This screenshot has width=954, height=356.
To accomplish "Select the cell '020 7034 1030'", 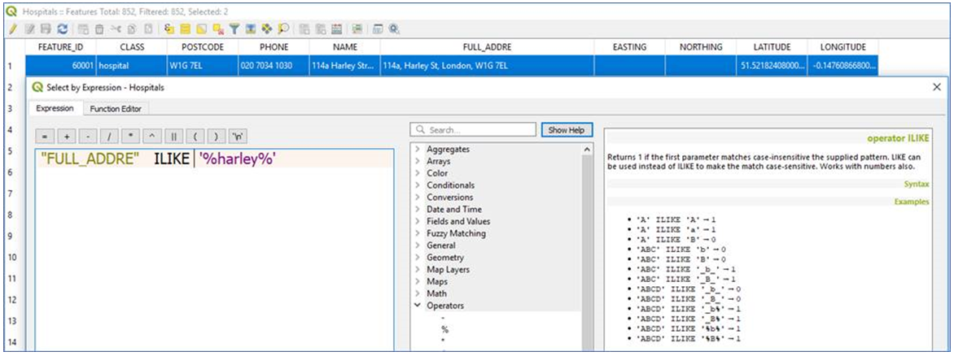I will pos(274,66).
